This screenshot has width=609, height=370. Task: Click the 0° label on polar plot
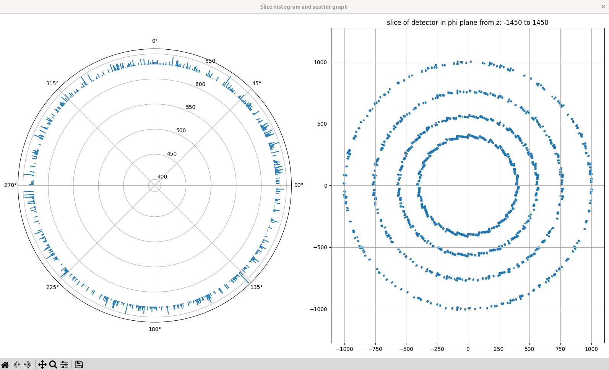pyautogui.click(x=155, y=41)
